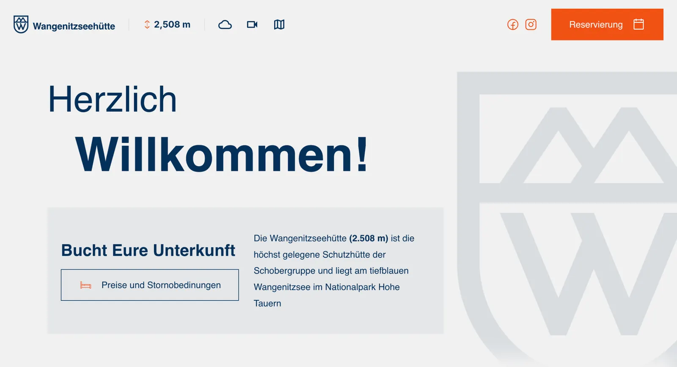The width and height of the screenshot is (677, 367).
Task: Click the Willkommen! heading text
Action: click(221, 154)
